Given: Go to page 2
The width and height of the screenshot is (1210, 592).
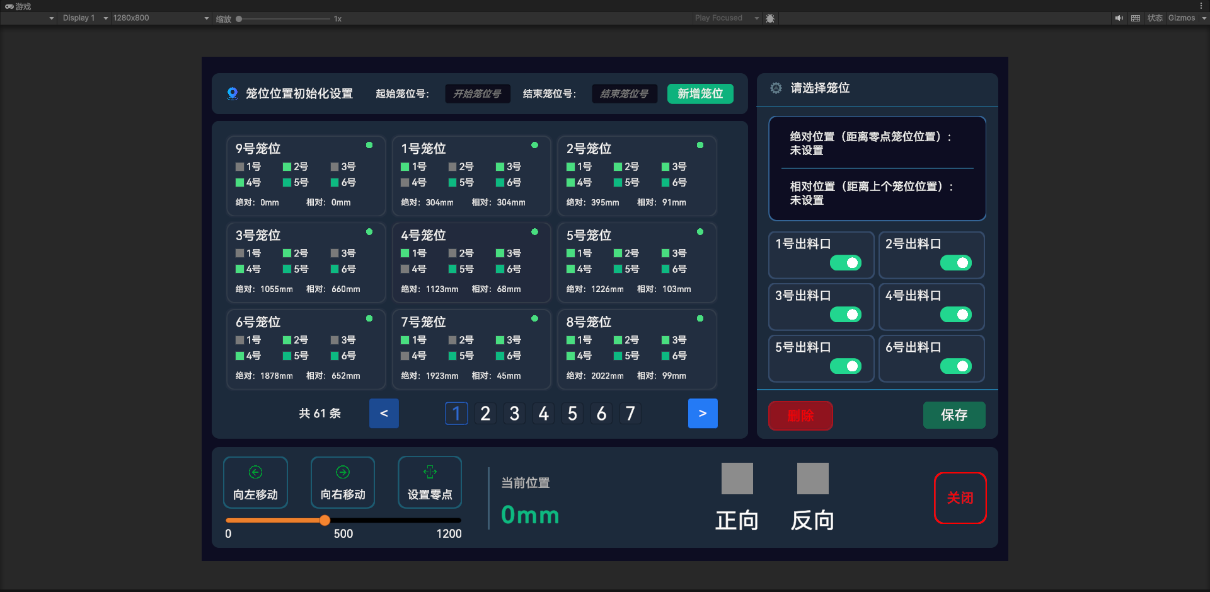Looking at the screenshot, I should [x=485, y=414].
